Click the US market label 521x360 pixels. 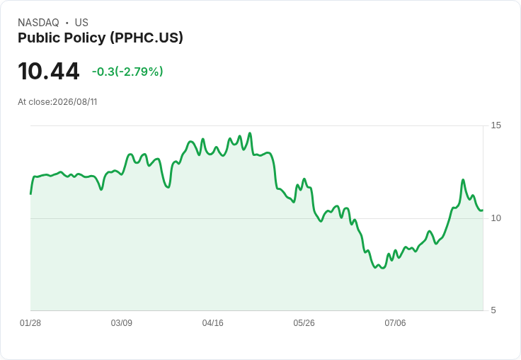[x=81, y=23]
